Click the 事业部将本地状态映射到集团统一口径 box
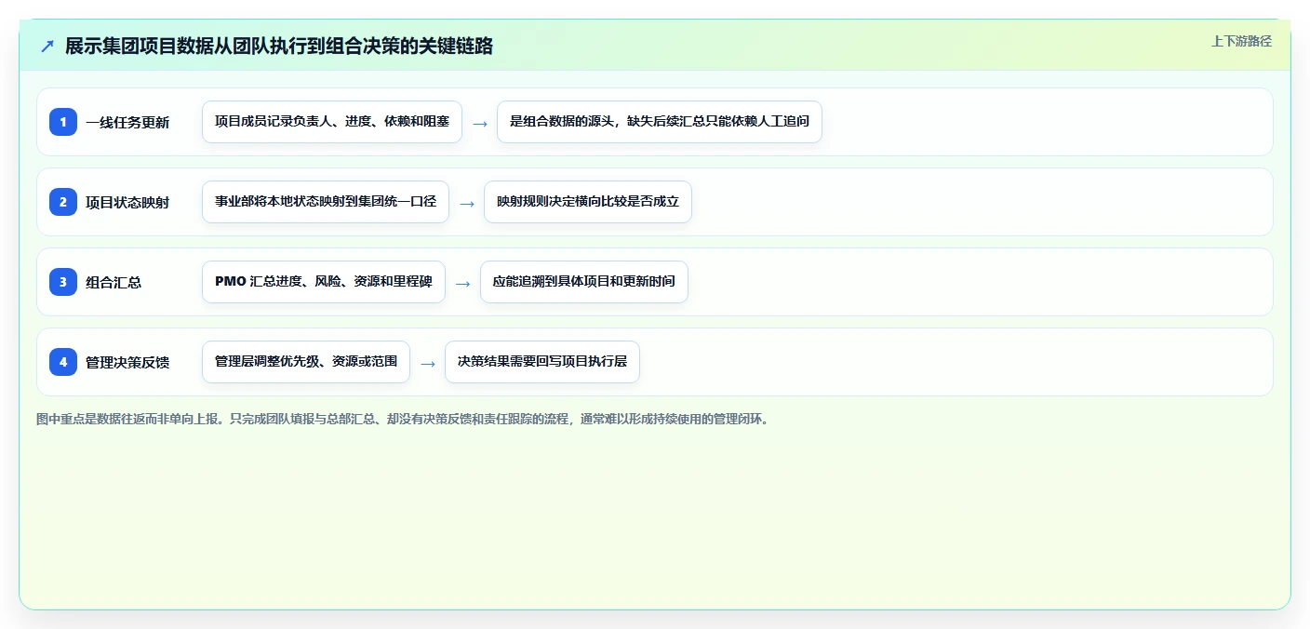 pyautogui.click(x=326, y=202)
